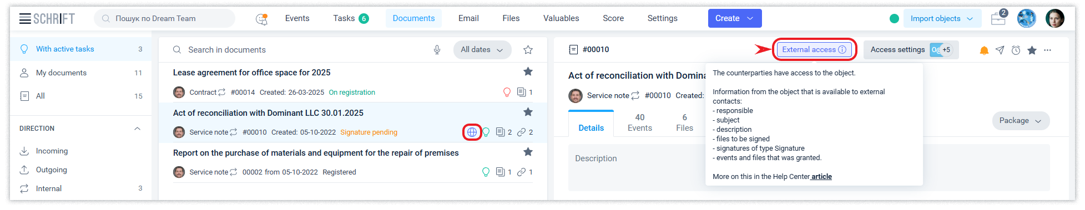Open the Files tab with count 6
1085x210 pixels.
(x=684, y=122)
